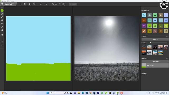
Task: Adjust the Variation slider handle
Action: click(151, 43)
